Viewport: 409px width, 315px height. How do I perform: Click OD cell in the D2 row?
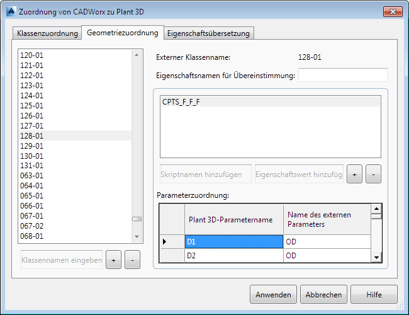point(327,255)
